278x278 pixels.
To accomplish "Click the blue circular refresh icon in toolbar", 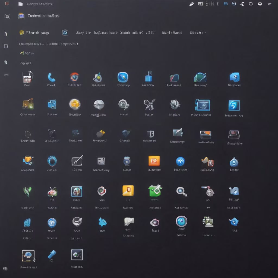I will click(x=65, y=33).
